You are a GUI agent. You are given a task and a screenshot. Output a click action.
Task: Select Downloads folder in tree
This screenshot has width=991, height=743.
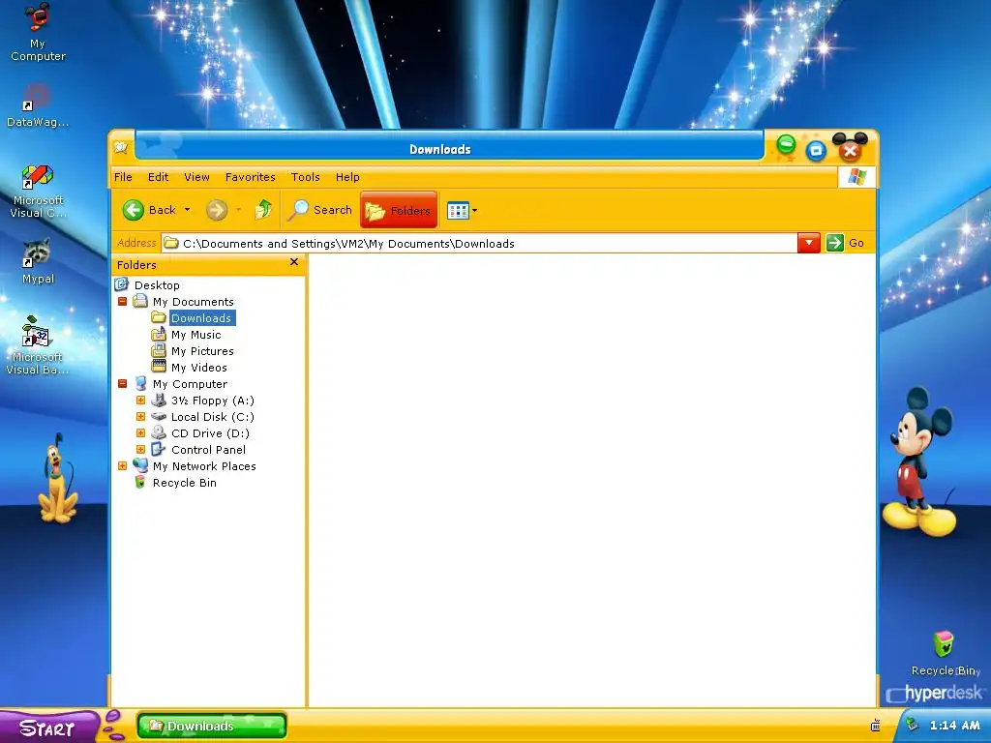[x=201, y=317]
